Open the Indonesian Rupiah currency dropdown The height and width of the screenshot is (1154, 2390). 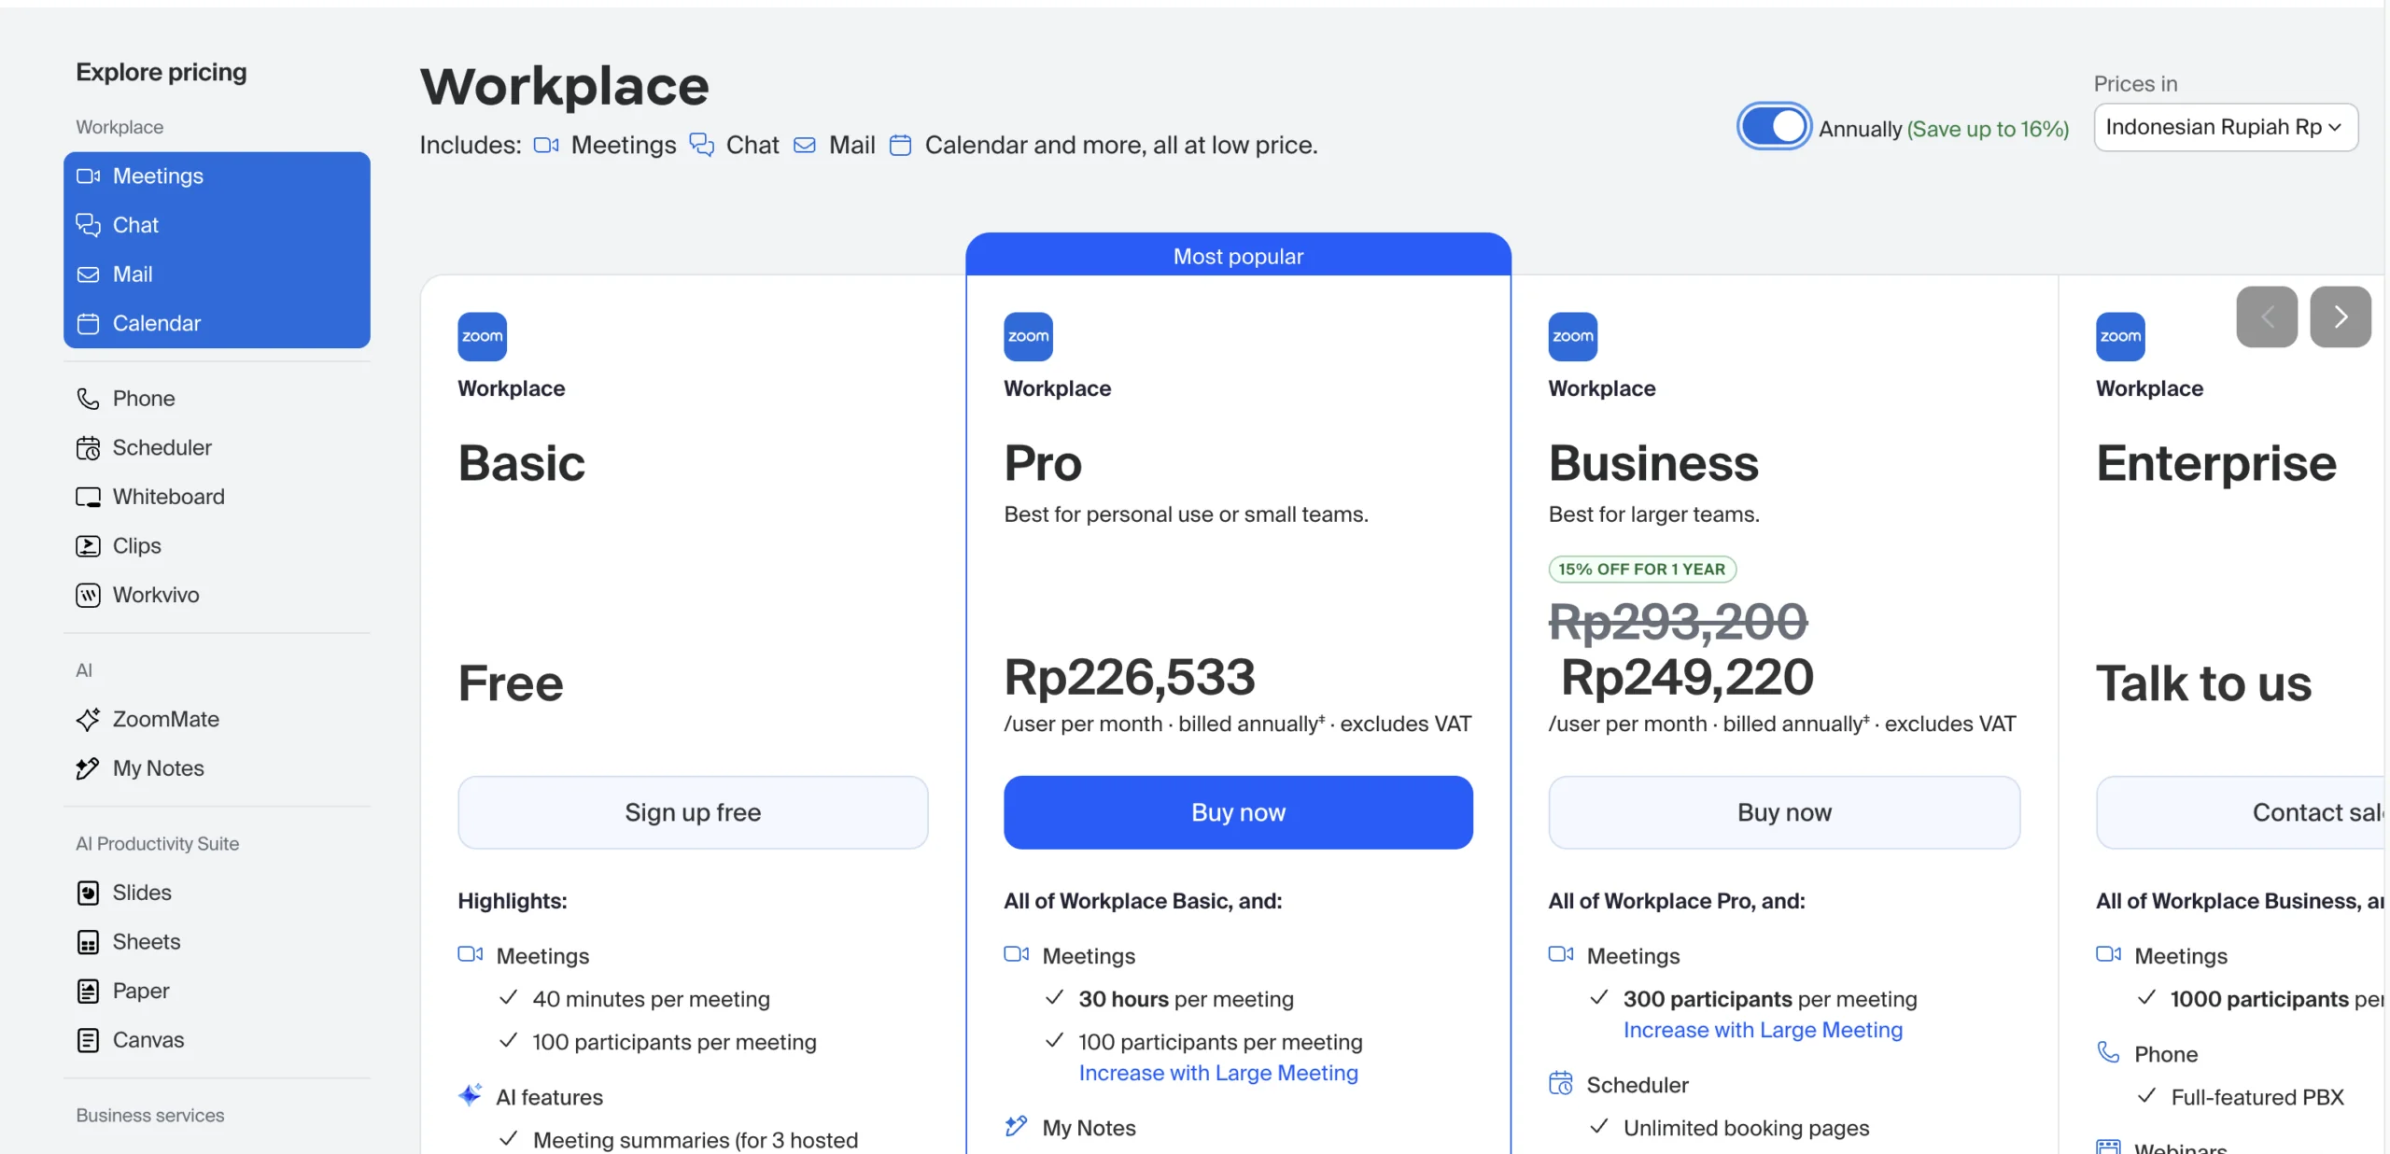2226,127
